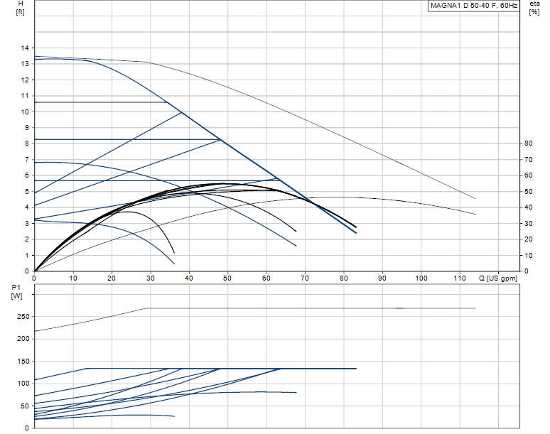Click the head axis value 7
The width and height of the screenshot is (550, 434).
27,160
